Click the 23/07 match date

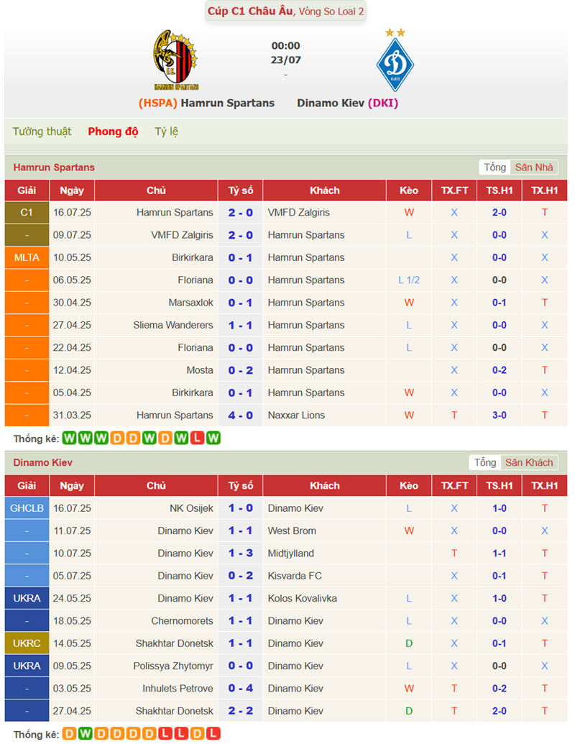(x=285, y=60)
